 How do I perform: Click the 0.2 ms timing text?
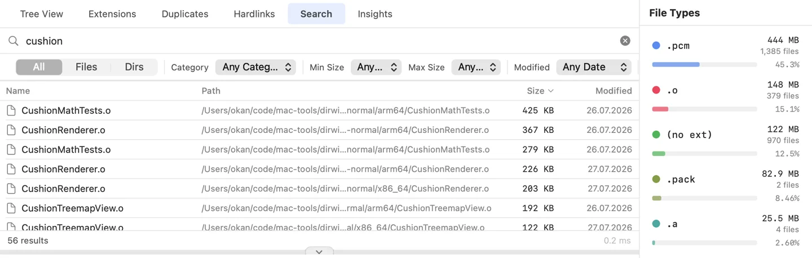pos(617,241)
